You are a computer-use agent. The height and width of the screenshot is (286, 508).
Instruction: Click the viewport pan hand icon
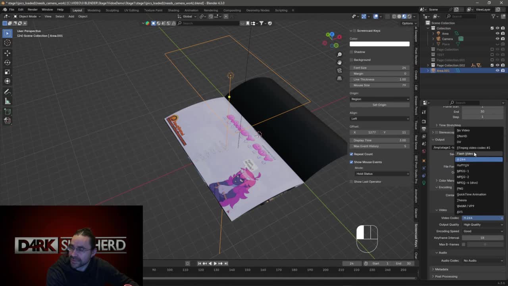coord(339,62)
